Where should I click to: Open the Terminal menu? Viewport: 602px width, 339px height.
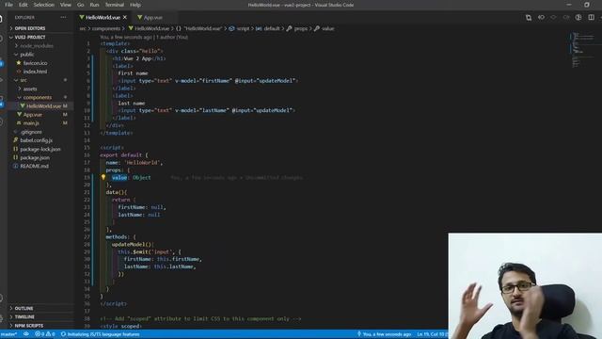pyautogui.click(x=115, y=5)
